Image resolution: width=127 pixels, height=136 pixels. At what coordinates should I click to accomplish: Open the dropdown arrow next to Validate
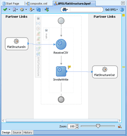tap(10, 10)
